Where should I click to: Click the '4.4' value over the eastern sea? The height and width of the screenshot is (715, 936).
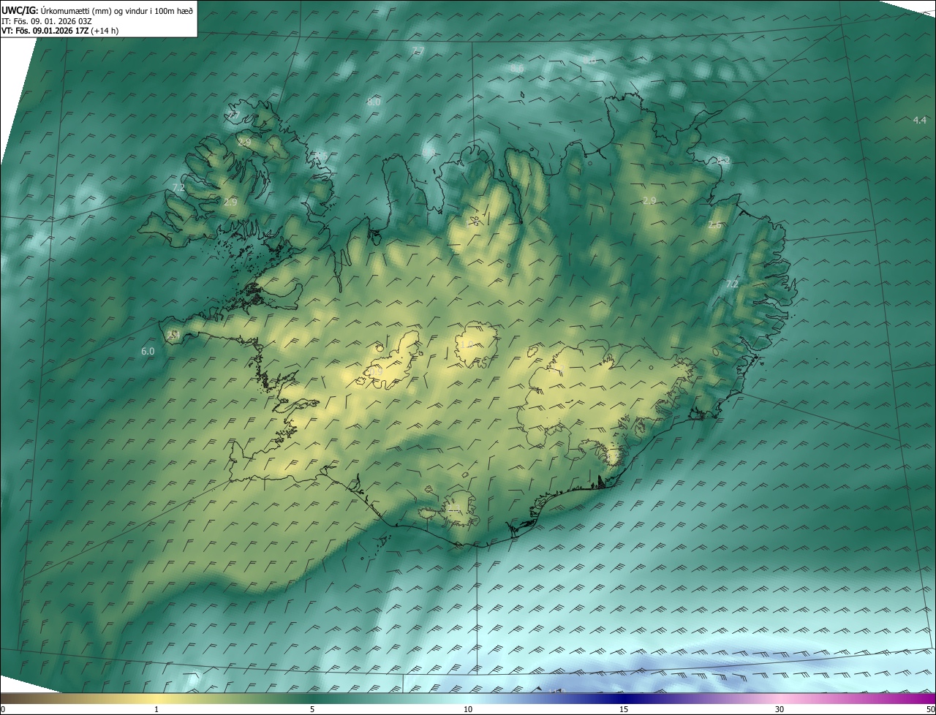pos(920,120)
